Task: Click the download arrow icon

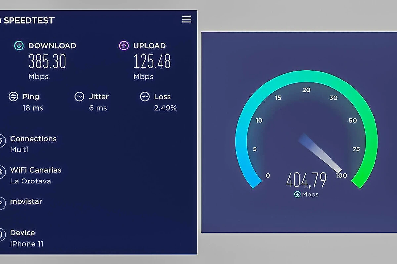Action: [x=19, y=46]
